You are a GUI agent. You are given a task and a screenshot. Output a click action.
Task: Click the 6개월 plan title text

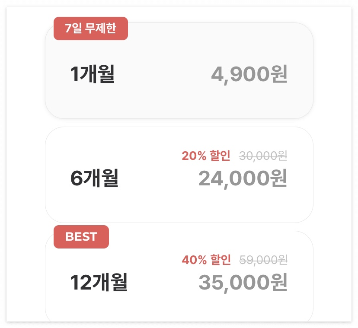pos(94,178)
